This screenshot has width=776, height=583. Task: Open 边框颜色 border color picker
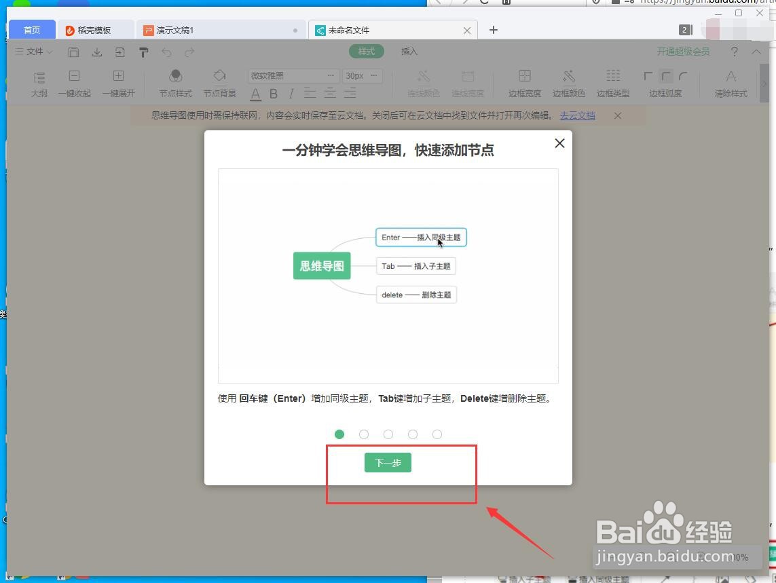569,83
